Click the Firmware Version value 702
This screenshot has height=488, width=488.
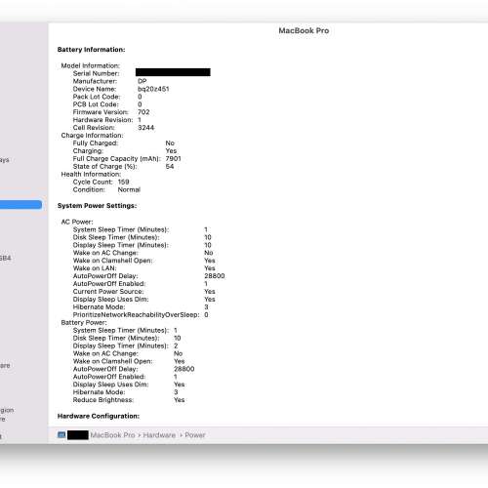[x=143, y=112]
